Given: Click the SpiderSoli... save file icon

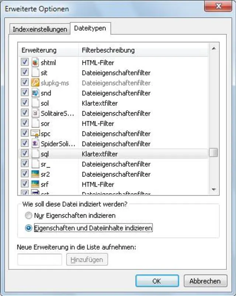Looking at the screenshot, I should point(35,144).
